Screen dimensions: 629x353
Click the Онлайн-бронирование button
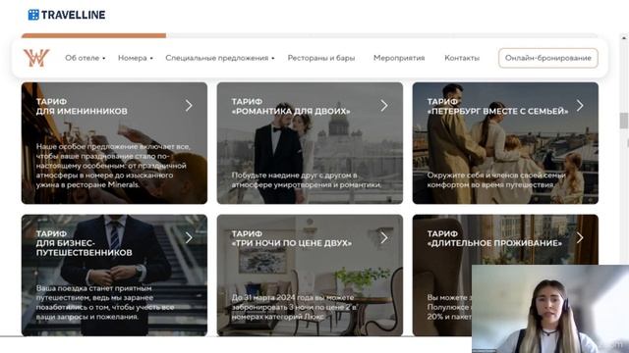coord(548,58)
